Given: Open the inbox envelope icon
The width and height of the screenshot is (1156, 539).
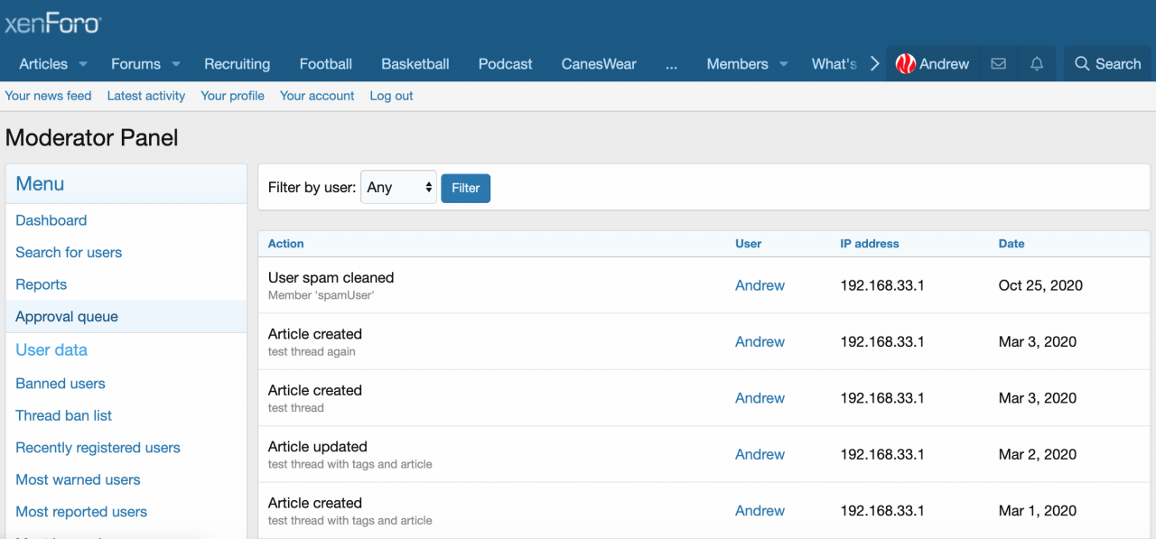Looking at the screenshot, I should (x=998, y=64).
